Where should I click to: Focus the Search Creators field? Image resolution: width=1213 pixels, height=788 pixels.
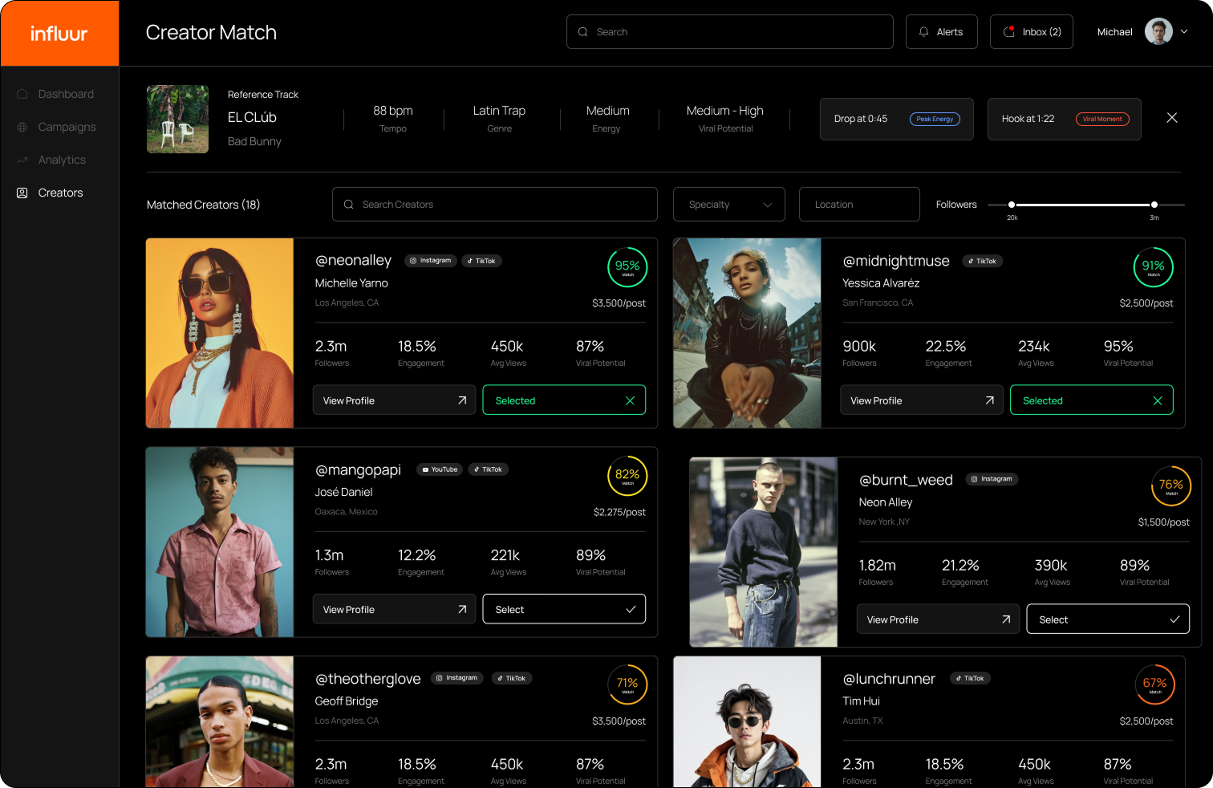(495, 205)
